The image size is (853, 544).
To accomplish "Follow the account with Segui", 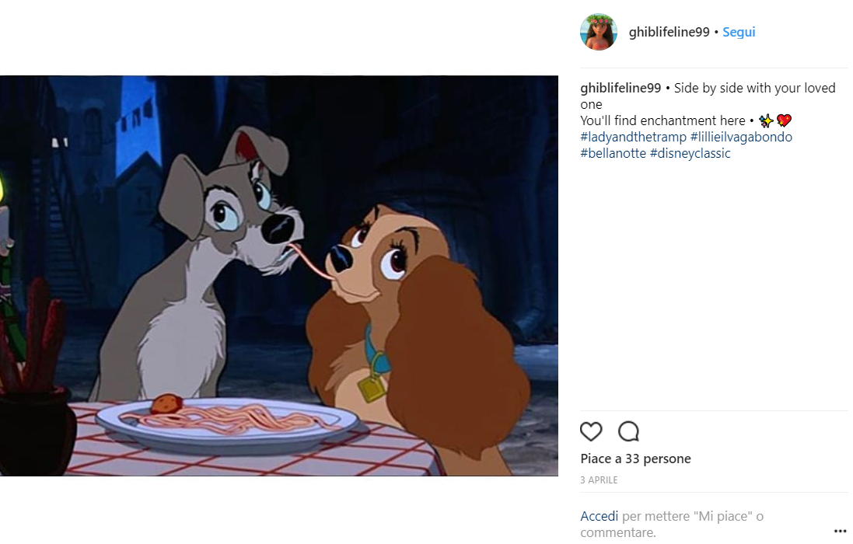I will coord(739,32).
